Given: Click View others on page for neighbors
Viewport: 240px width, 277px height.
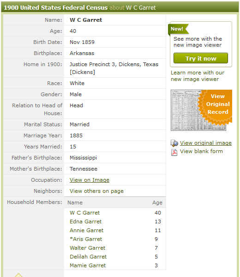Looking at the screenshot, I should [x=96, y=191].
